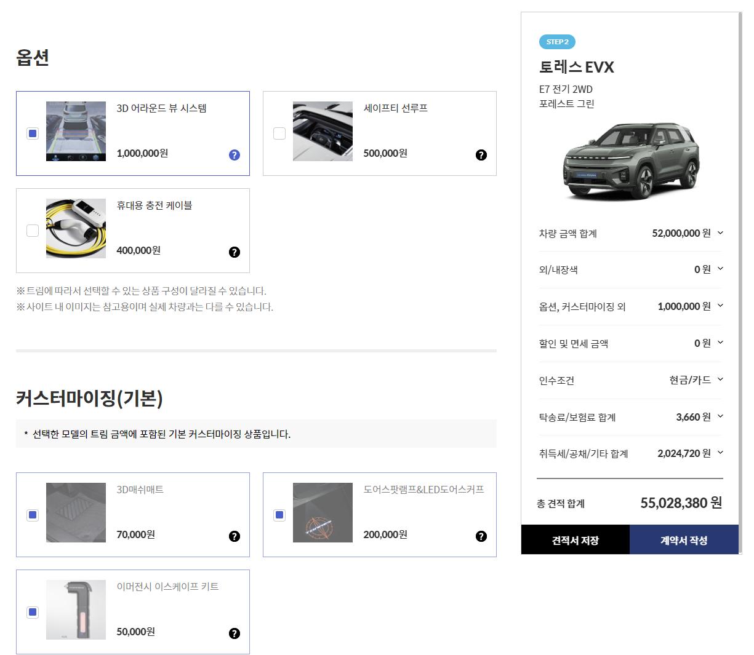Open info for 이머전시 이스케이프 키트
This screenshot has width=754, height=655.
[x=234, y=633]
